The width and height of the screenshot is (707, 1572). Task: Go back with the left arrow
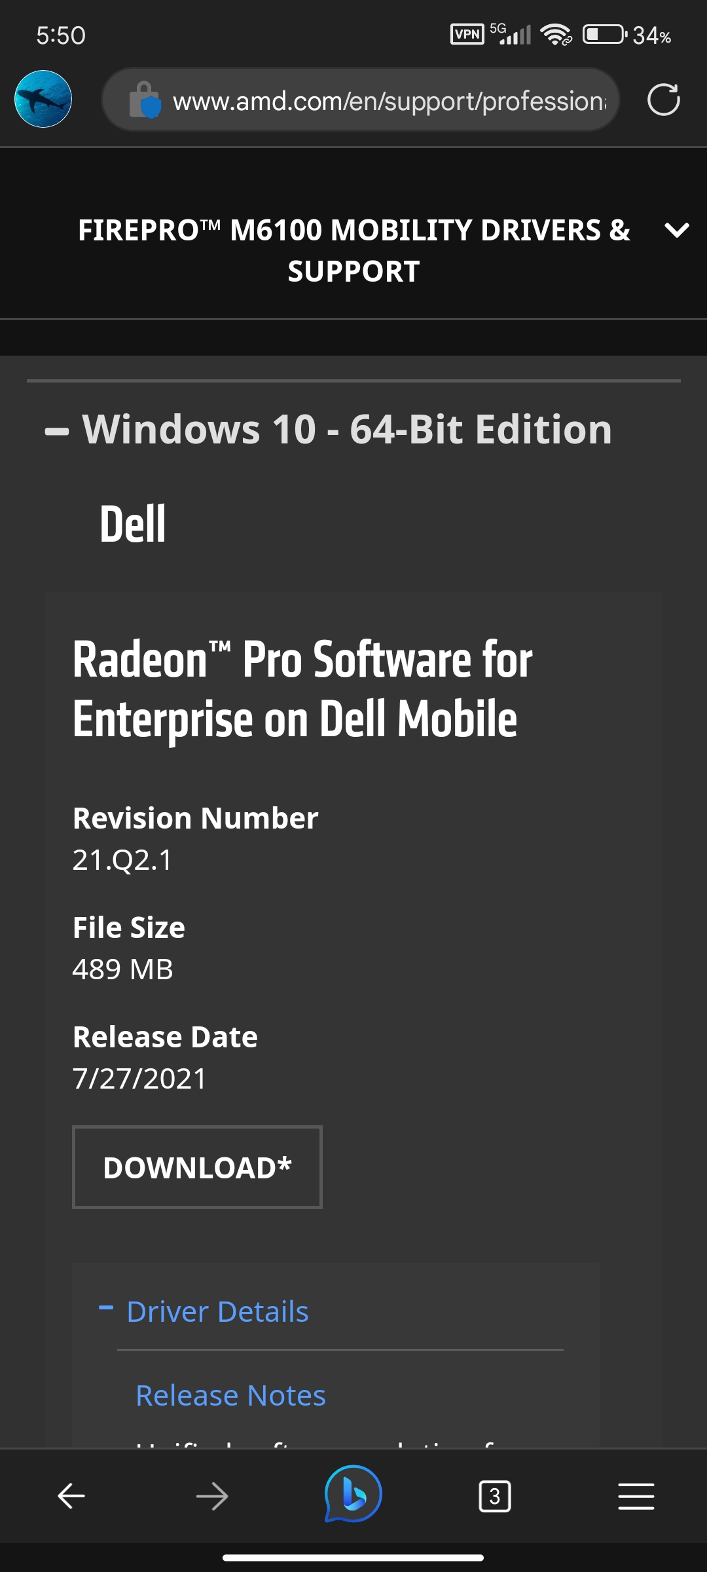71,1496
